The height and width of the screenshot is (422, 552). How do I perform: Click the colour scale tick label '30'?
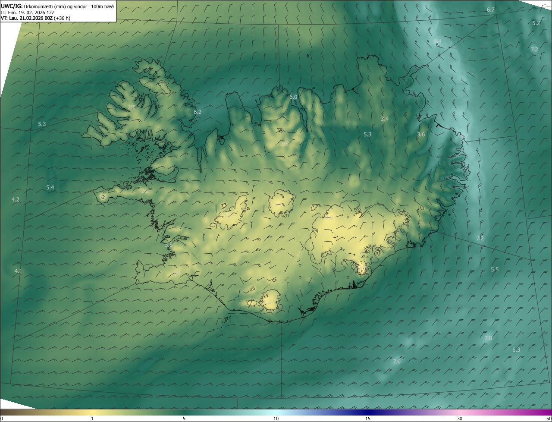click(460, 419)
